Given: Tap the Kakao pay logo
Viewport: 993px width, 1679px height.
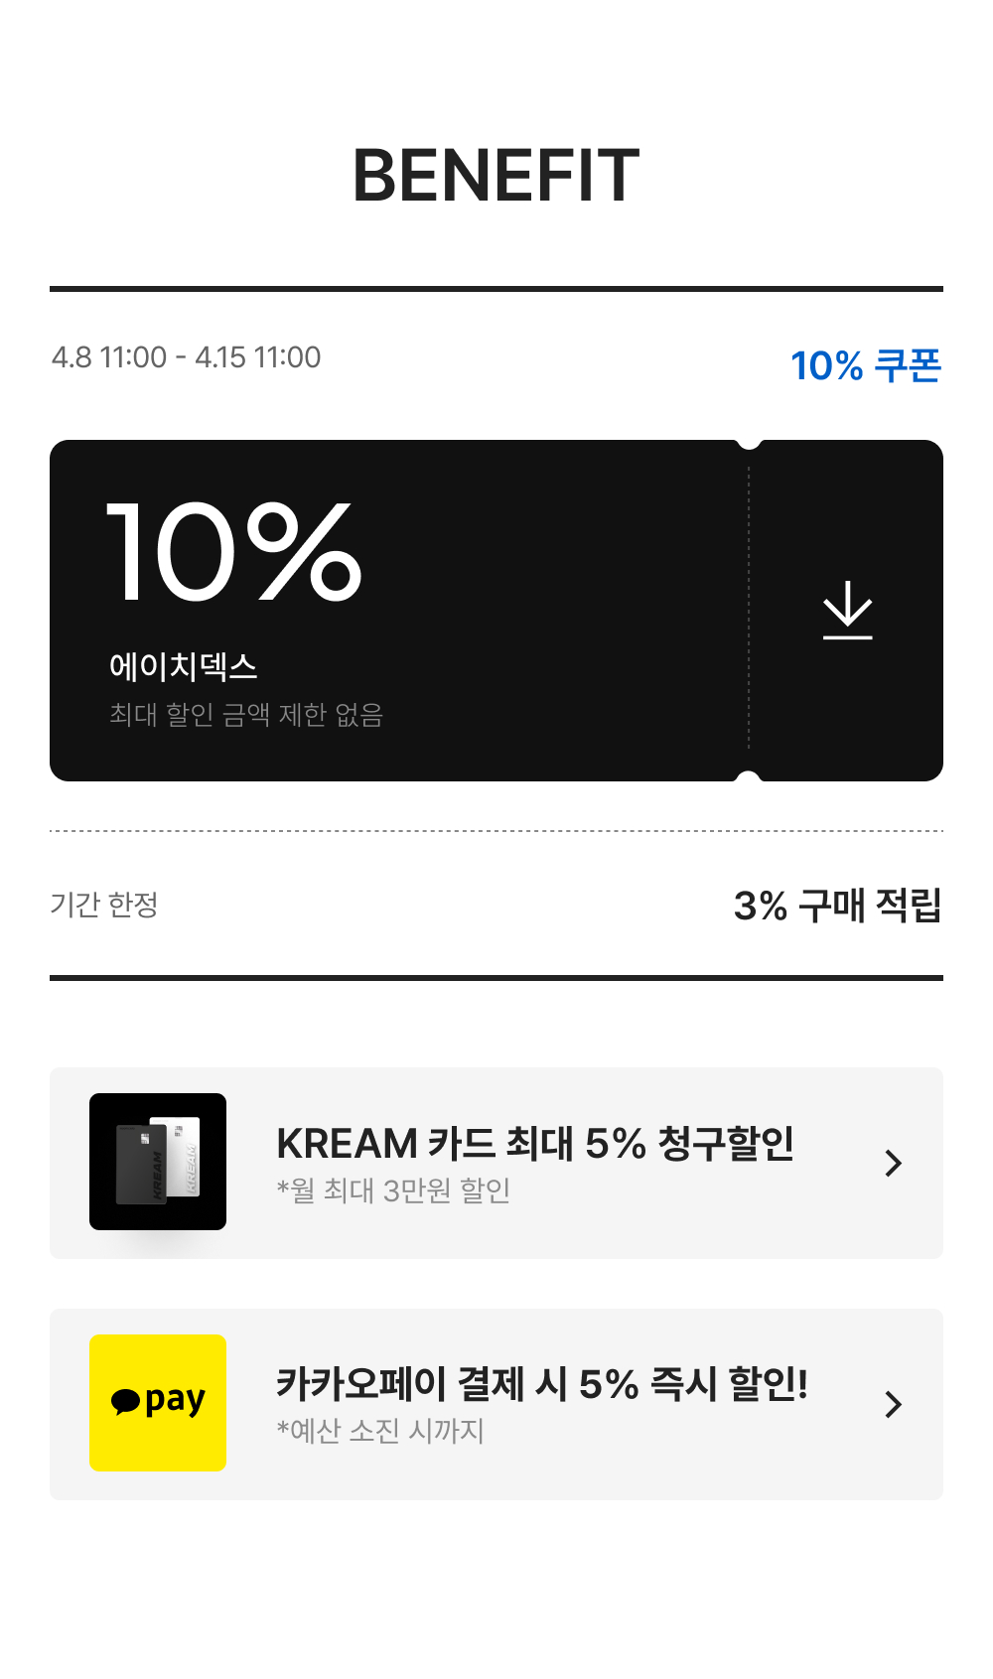Looking at the screenshot, I should (x=158, y=1402).
